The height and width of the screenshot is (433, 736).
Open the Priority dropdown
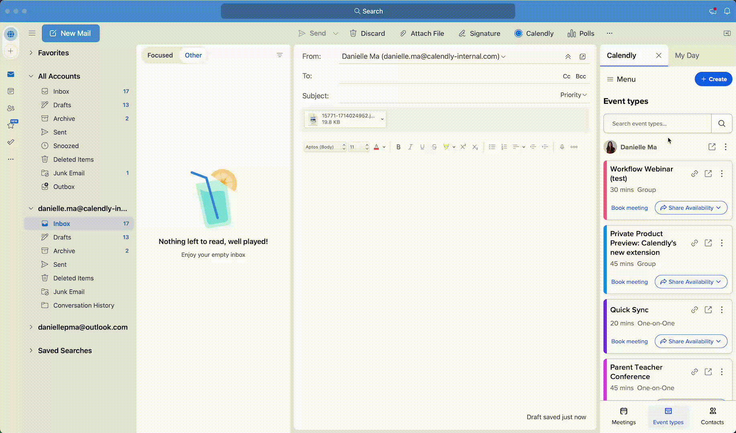coord(573,95)
